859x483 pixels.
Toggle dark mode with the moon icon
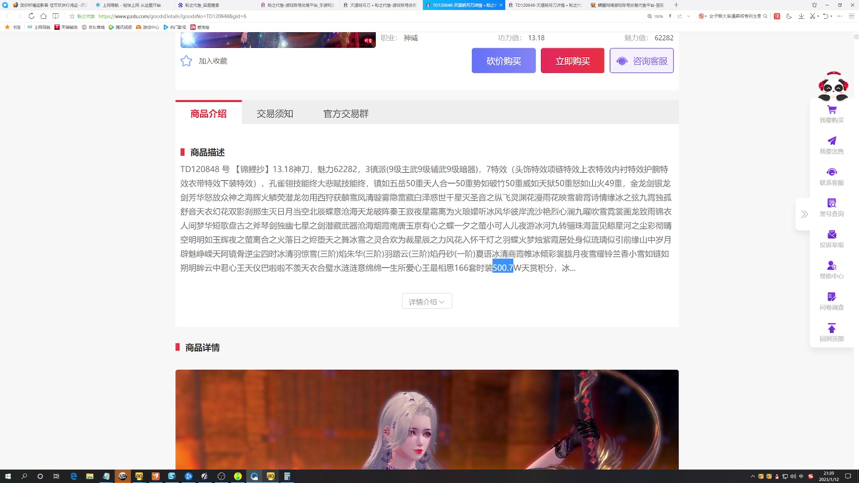(x=789, y=16)
